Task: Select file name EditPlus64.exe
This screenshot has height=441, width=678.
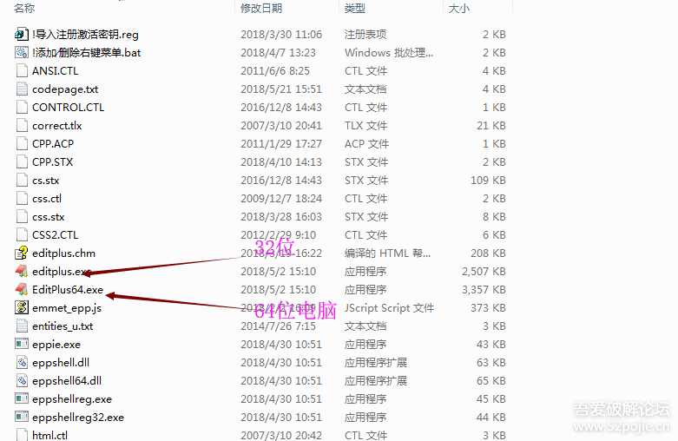Action: (x=68, y=289)
